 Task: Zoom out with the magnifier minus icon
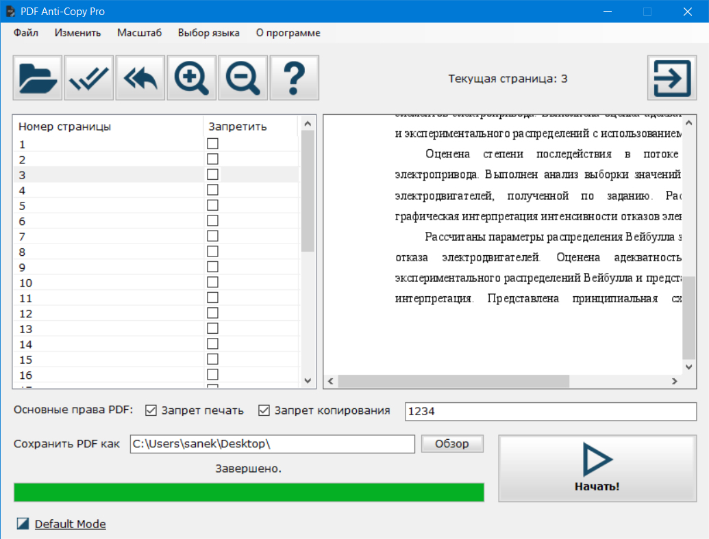pos(243,79)
